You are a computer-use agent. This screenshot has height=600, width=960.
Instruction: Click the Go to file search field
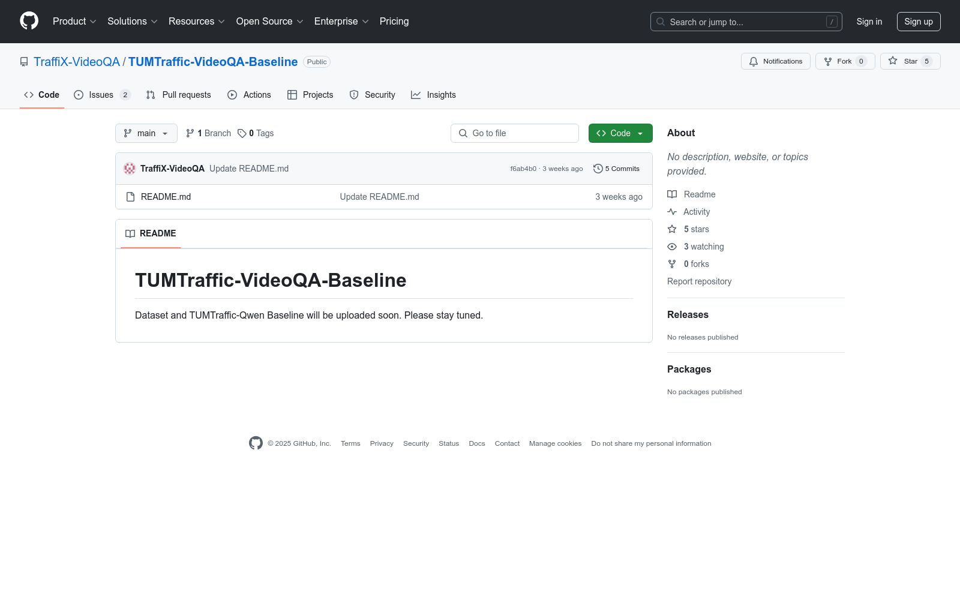[x=515, y=133]
